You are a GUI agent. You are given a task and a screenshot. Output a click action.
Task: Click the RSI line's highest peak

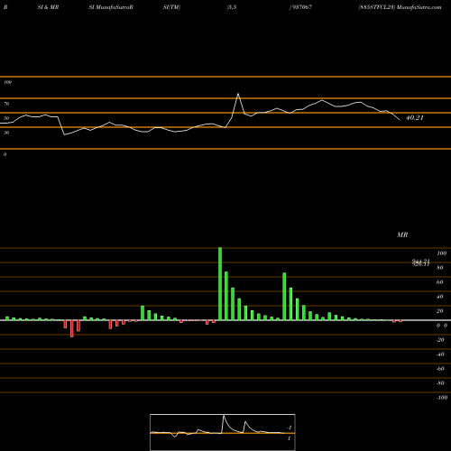point(238,94)
